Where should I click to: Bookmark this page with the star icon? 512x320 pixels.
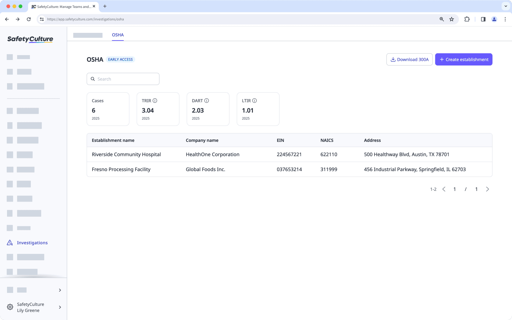452,19
